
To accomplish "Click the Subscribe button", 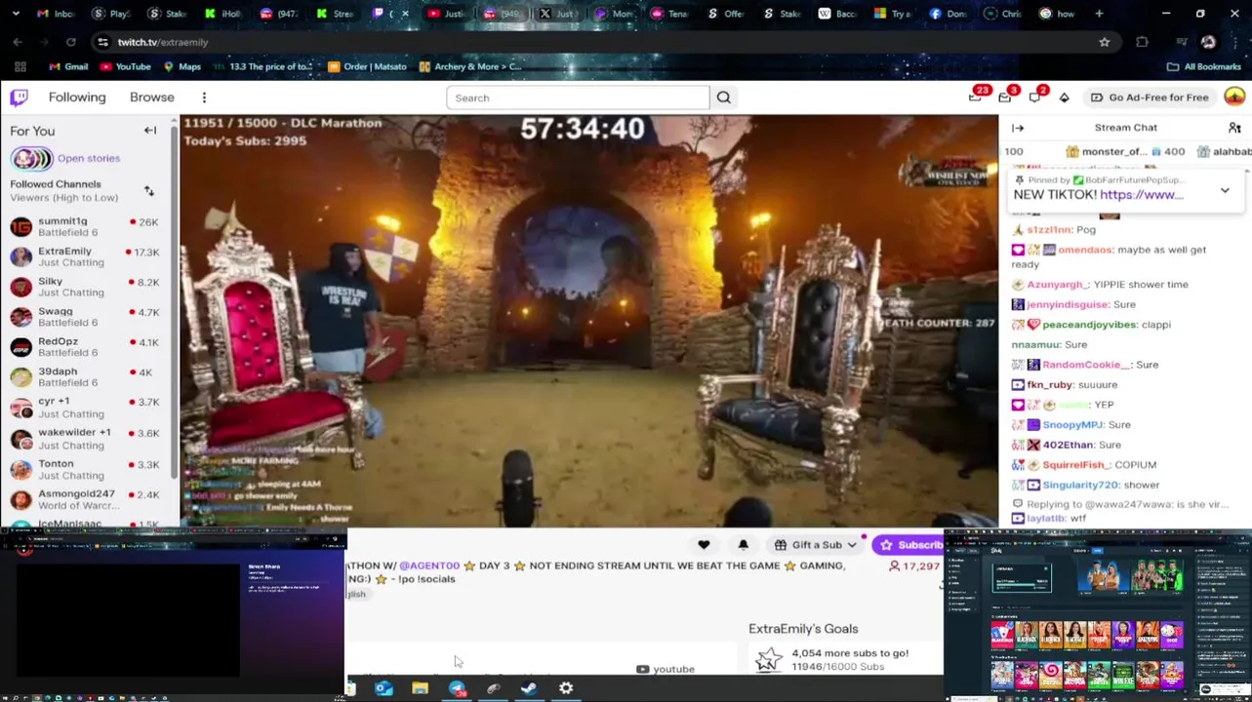I will (x=909, y=545).
